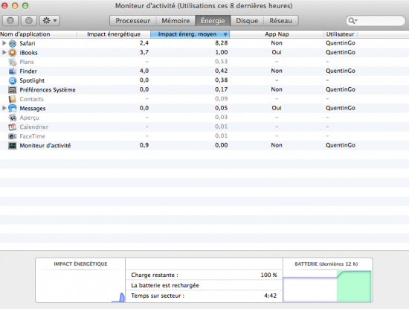Image resolution: width=409 pixels, height=309 pixels.
Task: Select the Spotlight row name
Action: pyautogui.click(x=32, y=80)
